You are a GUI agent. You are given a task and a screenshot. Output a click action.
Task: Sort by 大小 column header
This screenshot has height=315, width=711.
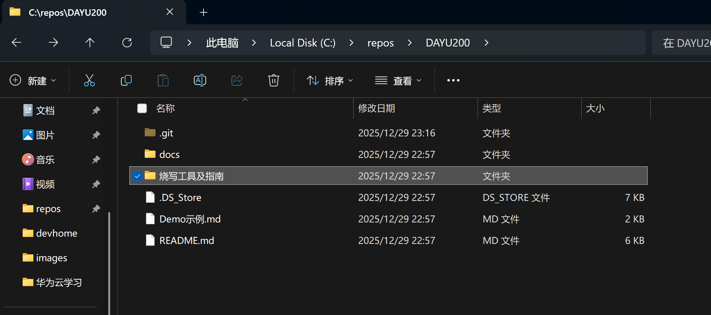click(595, 108)
